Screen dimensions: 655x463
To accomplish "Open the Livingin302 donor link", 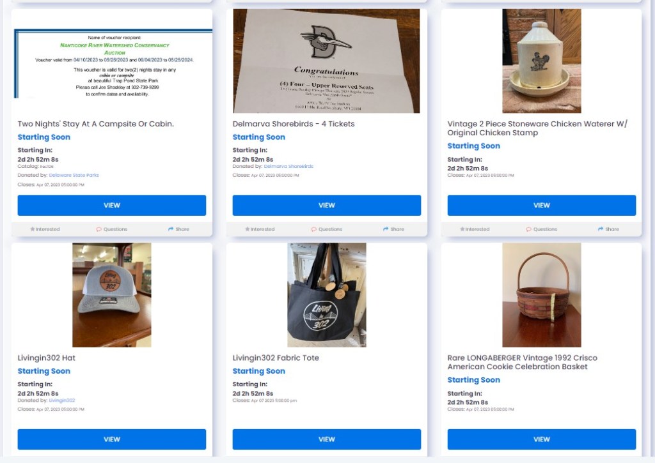I will coord(62,400).
